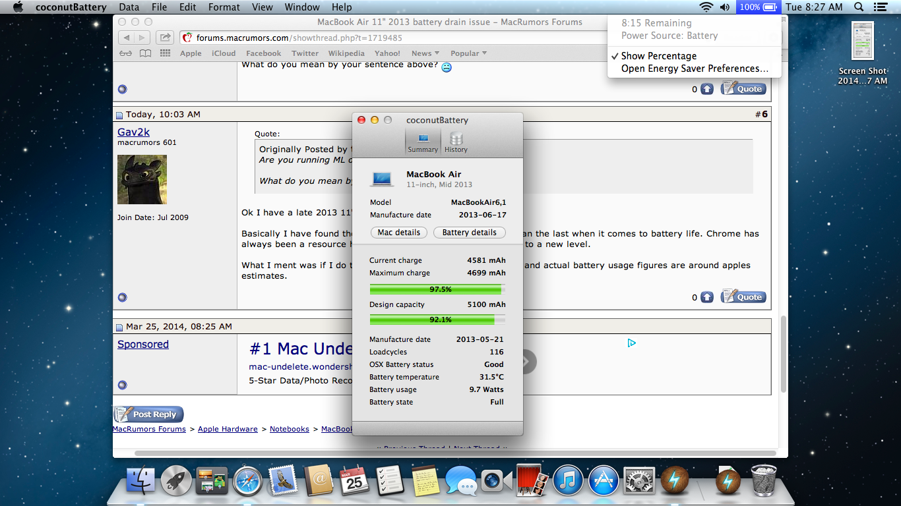Click the Post Reply button

coord(148,414)
